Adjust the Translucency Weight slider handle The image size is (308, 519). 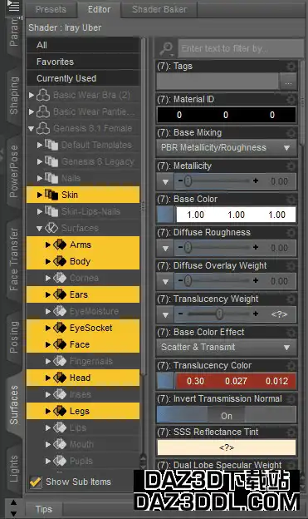(x=219, y=314)
